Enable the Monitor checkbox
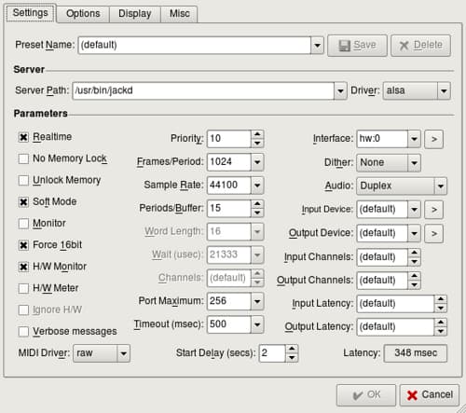 (23, 224)
